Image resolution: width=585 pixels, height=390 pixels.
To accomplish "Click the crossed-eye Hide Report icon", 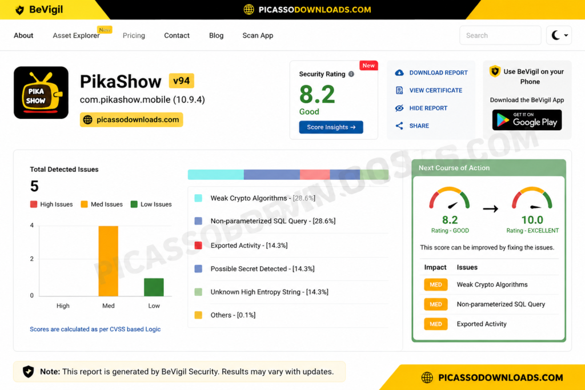I will pyautogui.click(x=399, y=108).
